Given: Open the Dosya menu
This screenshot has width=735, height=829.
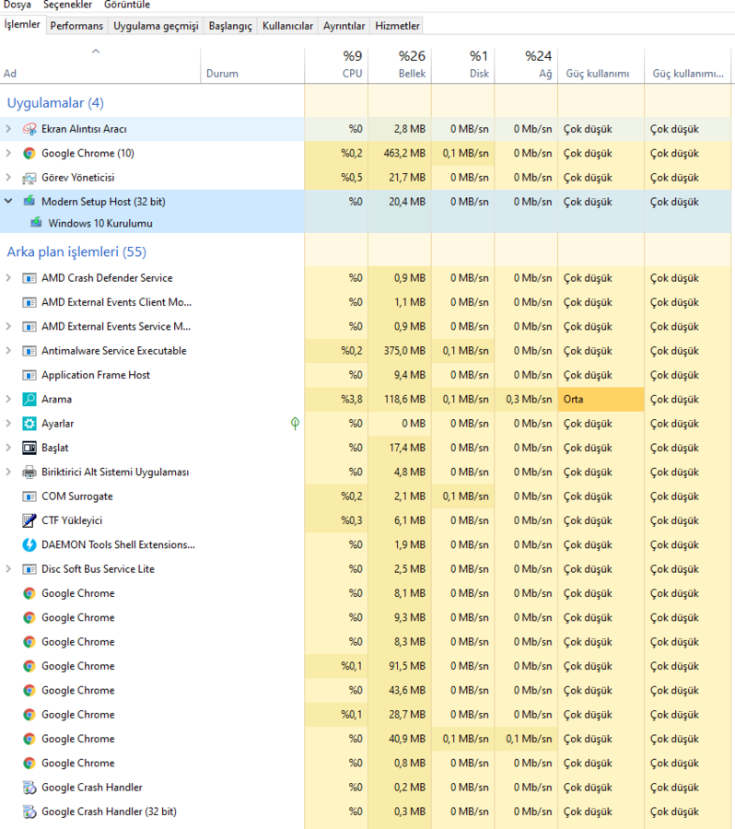Looking at the screenshot, I should (x=17, y=5).
